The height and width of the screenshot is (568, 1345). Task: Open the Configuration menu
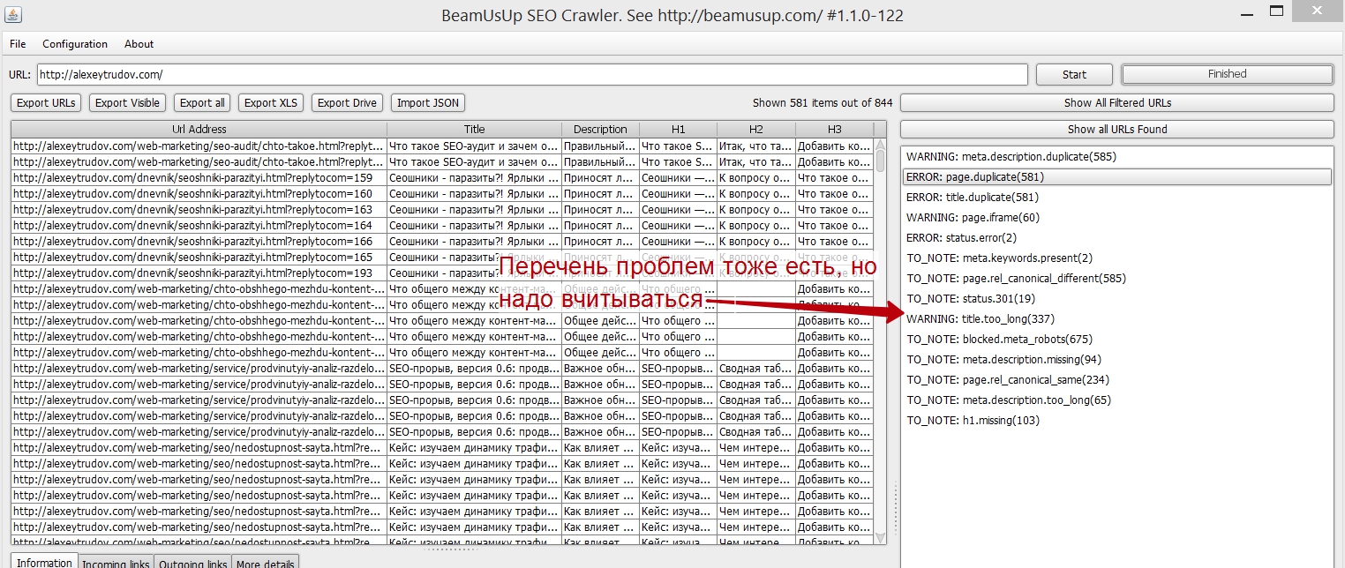pos(75,44)
